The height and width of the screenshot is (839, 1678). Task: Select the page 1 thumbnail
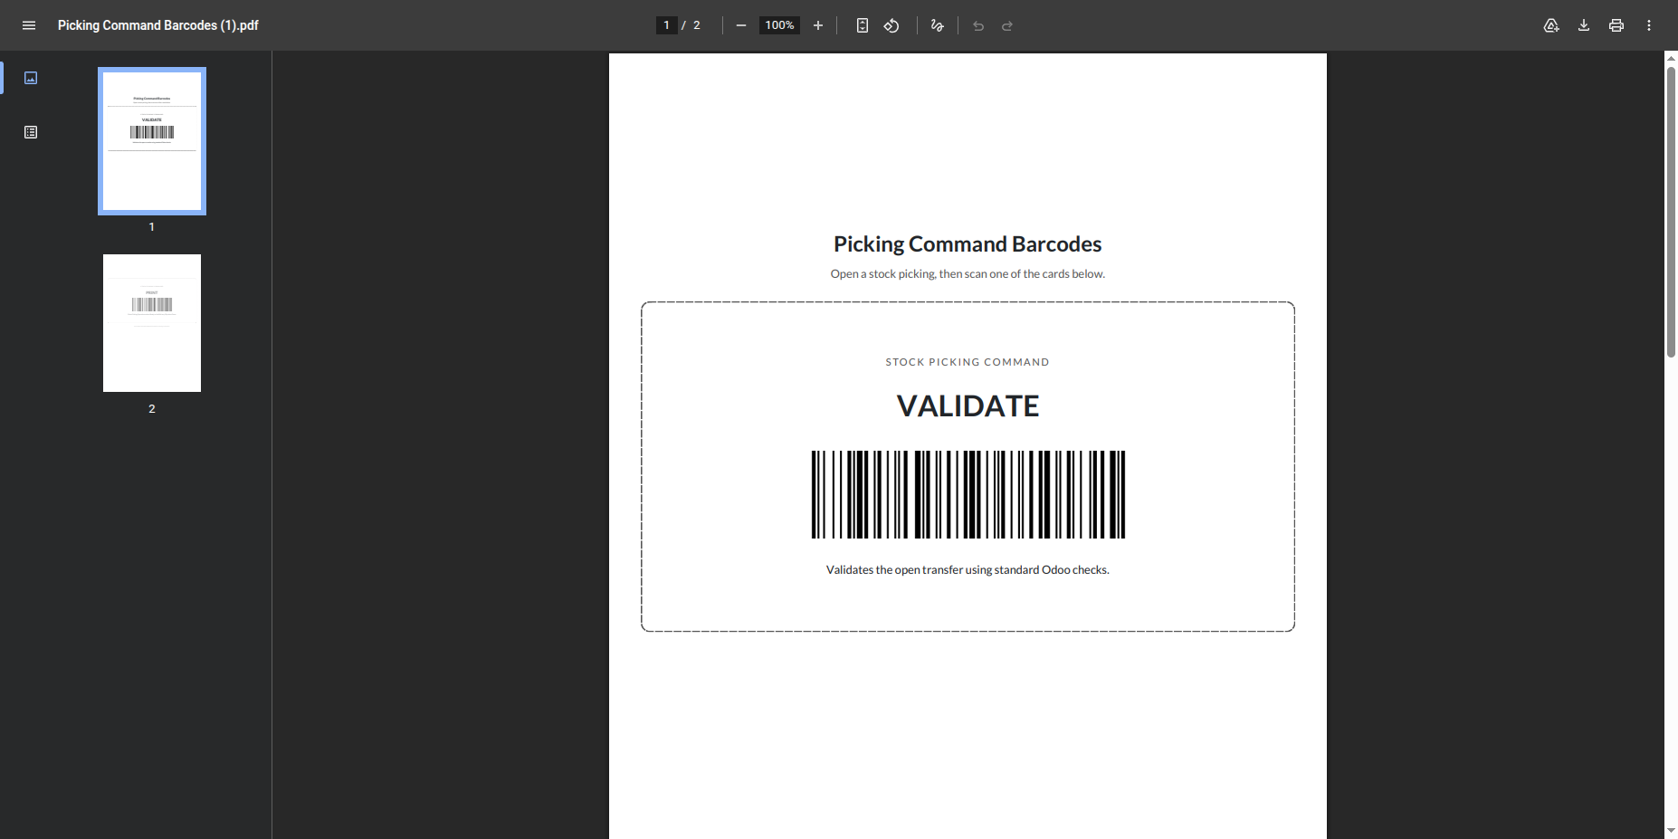(x=152, y=141)
